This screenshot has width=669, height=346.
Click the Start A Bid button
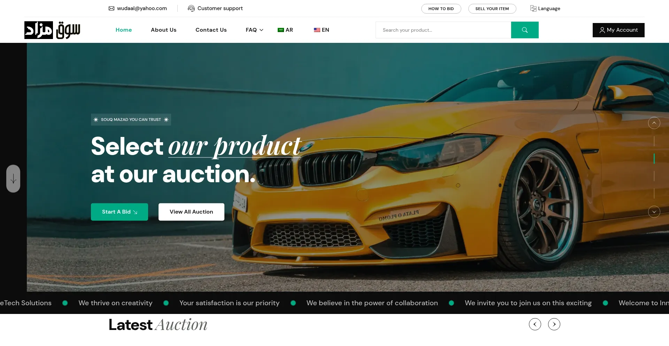[120, 212]
